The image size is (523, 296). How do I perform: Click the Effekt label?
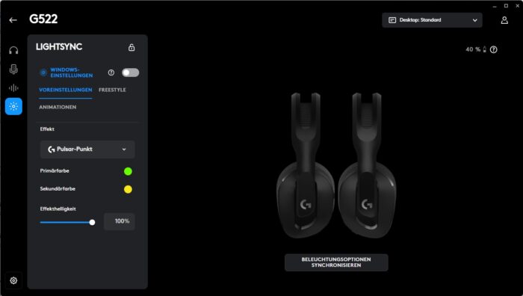(47, 129)
